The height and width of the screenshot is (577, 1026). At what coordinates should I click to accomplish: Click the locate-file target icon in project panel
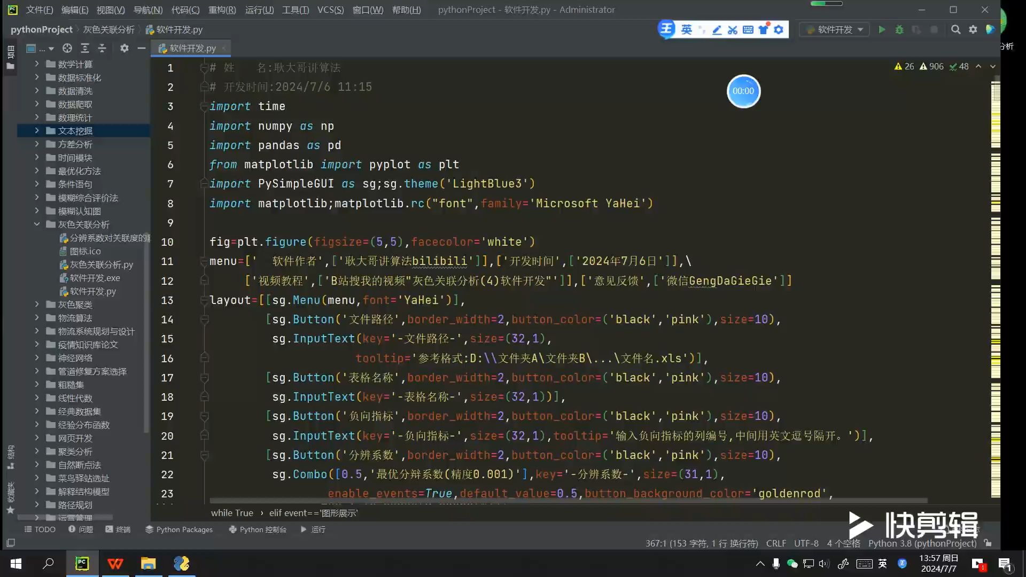point(67,49)
